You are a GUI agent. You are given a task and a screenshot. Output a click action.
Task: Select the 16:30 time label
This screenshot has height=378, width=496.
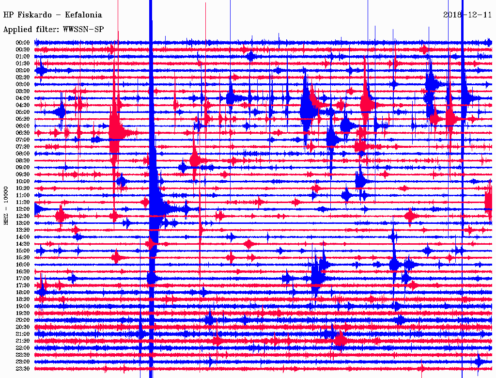tap(23, 272)
